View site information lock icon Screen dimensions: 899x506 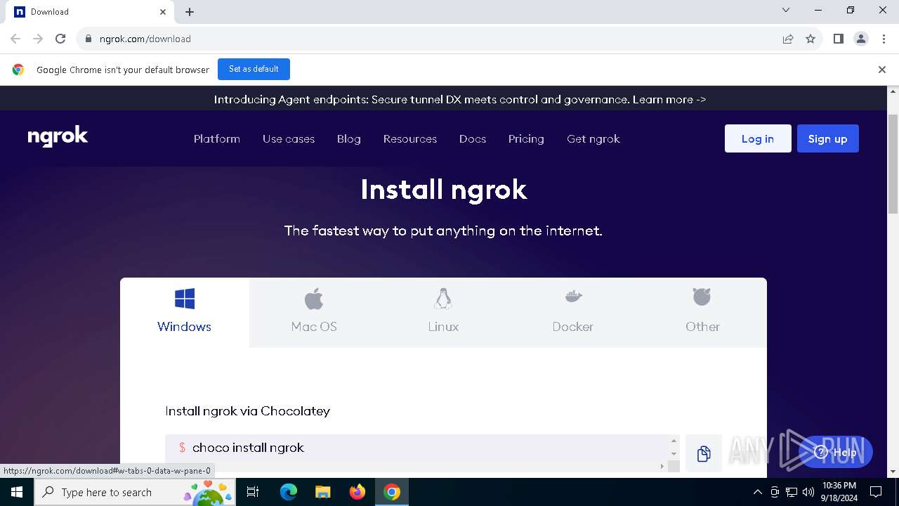click(88, 39)
